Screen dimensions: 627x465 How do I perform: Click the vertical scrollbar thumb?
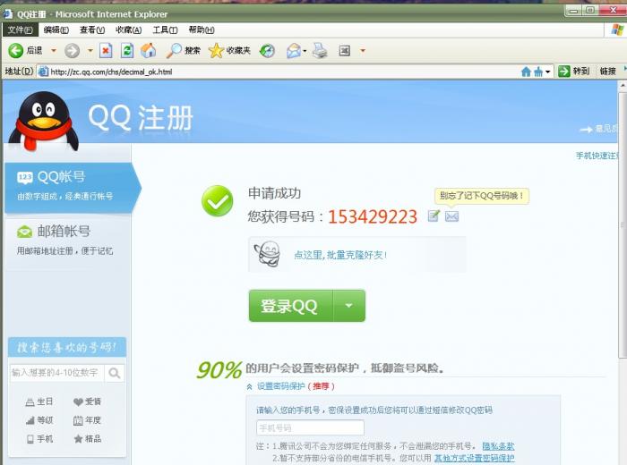[x=623, y=225]
